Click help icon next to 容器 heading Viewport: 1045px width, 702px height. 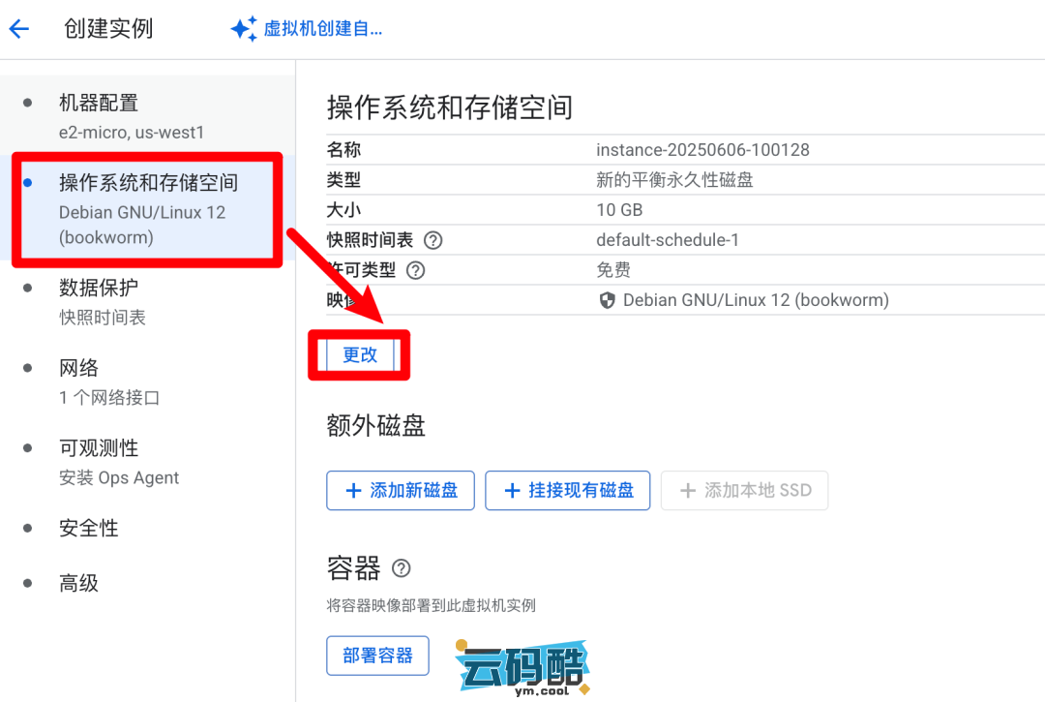[x=401, y=568]
